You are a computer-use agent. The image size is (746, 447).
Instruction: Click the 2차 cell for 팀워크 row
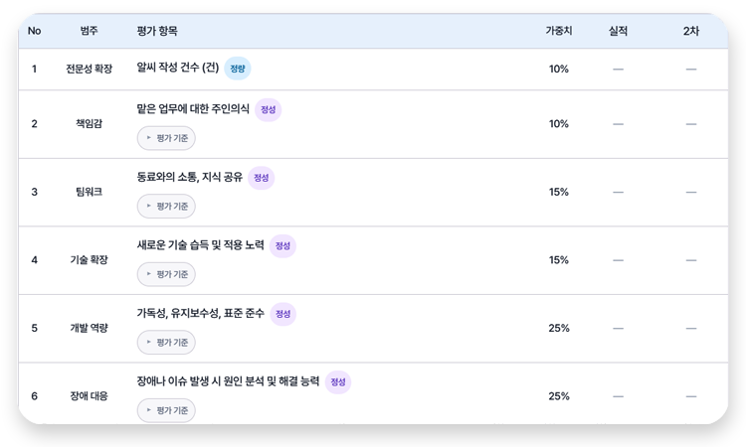(x=691, y=193)
